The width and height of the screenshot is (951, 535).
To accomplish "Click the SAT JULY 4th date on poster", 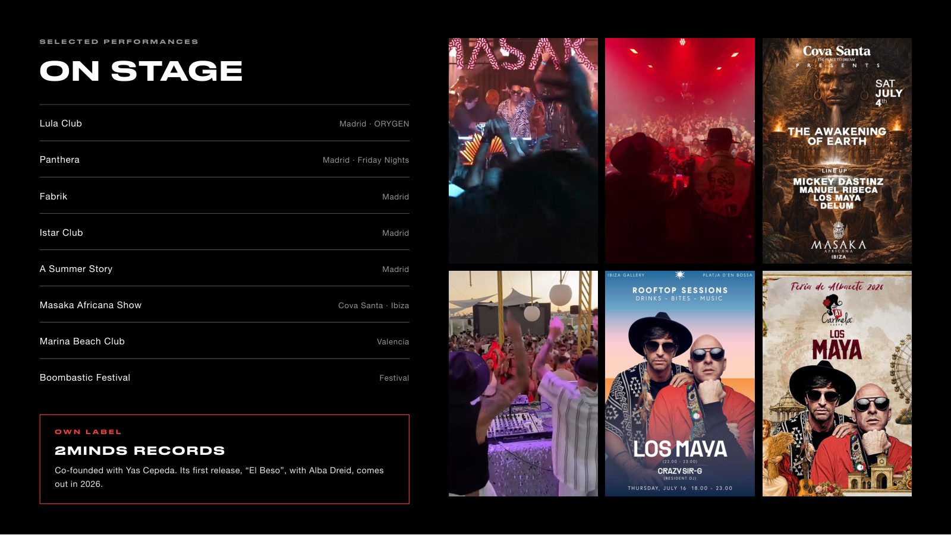I will (888, 93).
